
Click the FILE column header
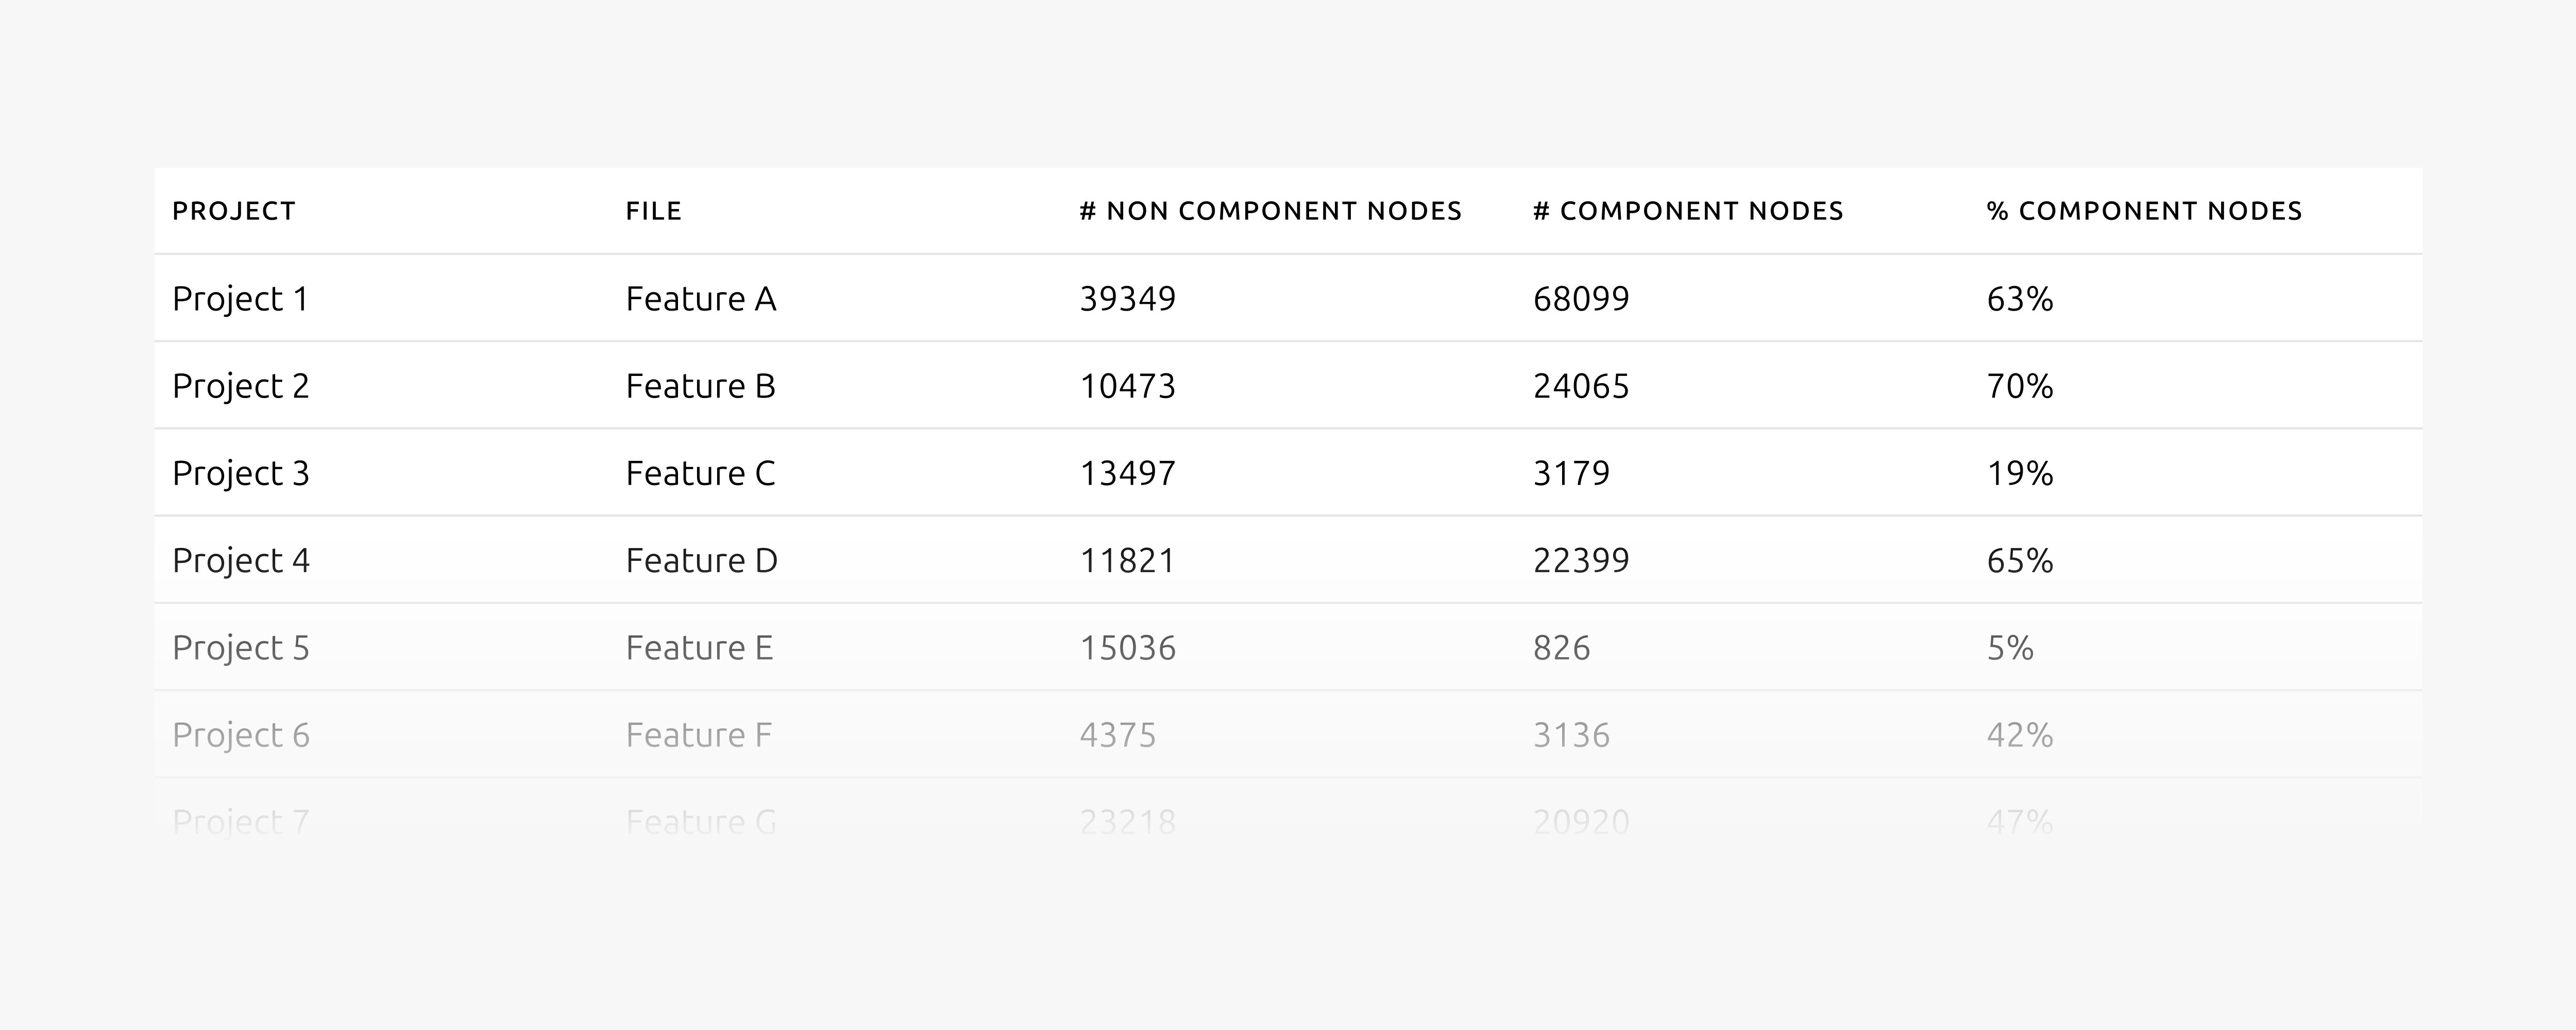(x=654, y=211)
